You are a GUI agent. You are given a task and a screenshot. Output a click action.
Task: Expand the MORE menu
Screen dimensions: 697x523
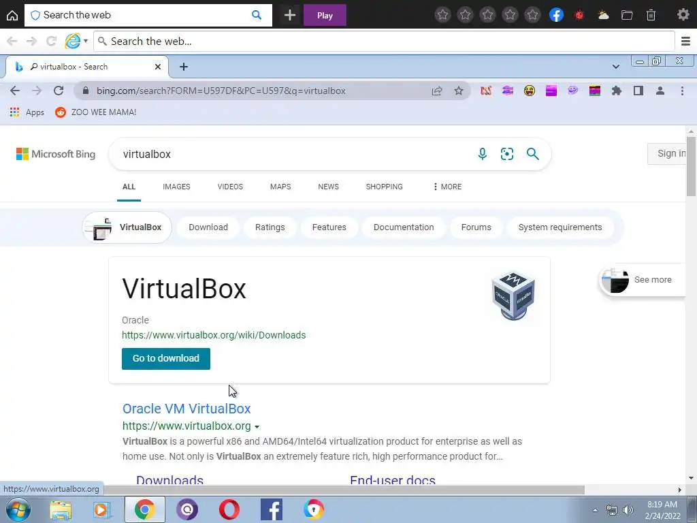tap(448, 187)
